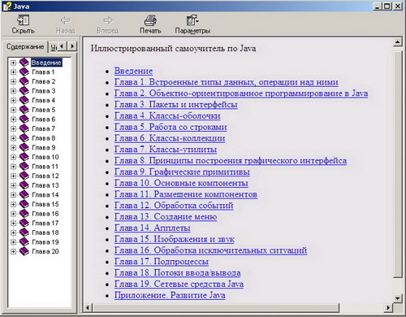Open link Глава 17. Подпроцессы
406x317 pixels.
pos(162,262)
